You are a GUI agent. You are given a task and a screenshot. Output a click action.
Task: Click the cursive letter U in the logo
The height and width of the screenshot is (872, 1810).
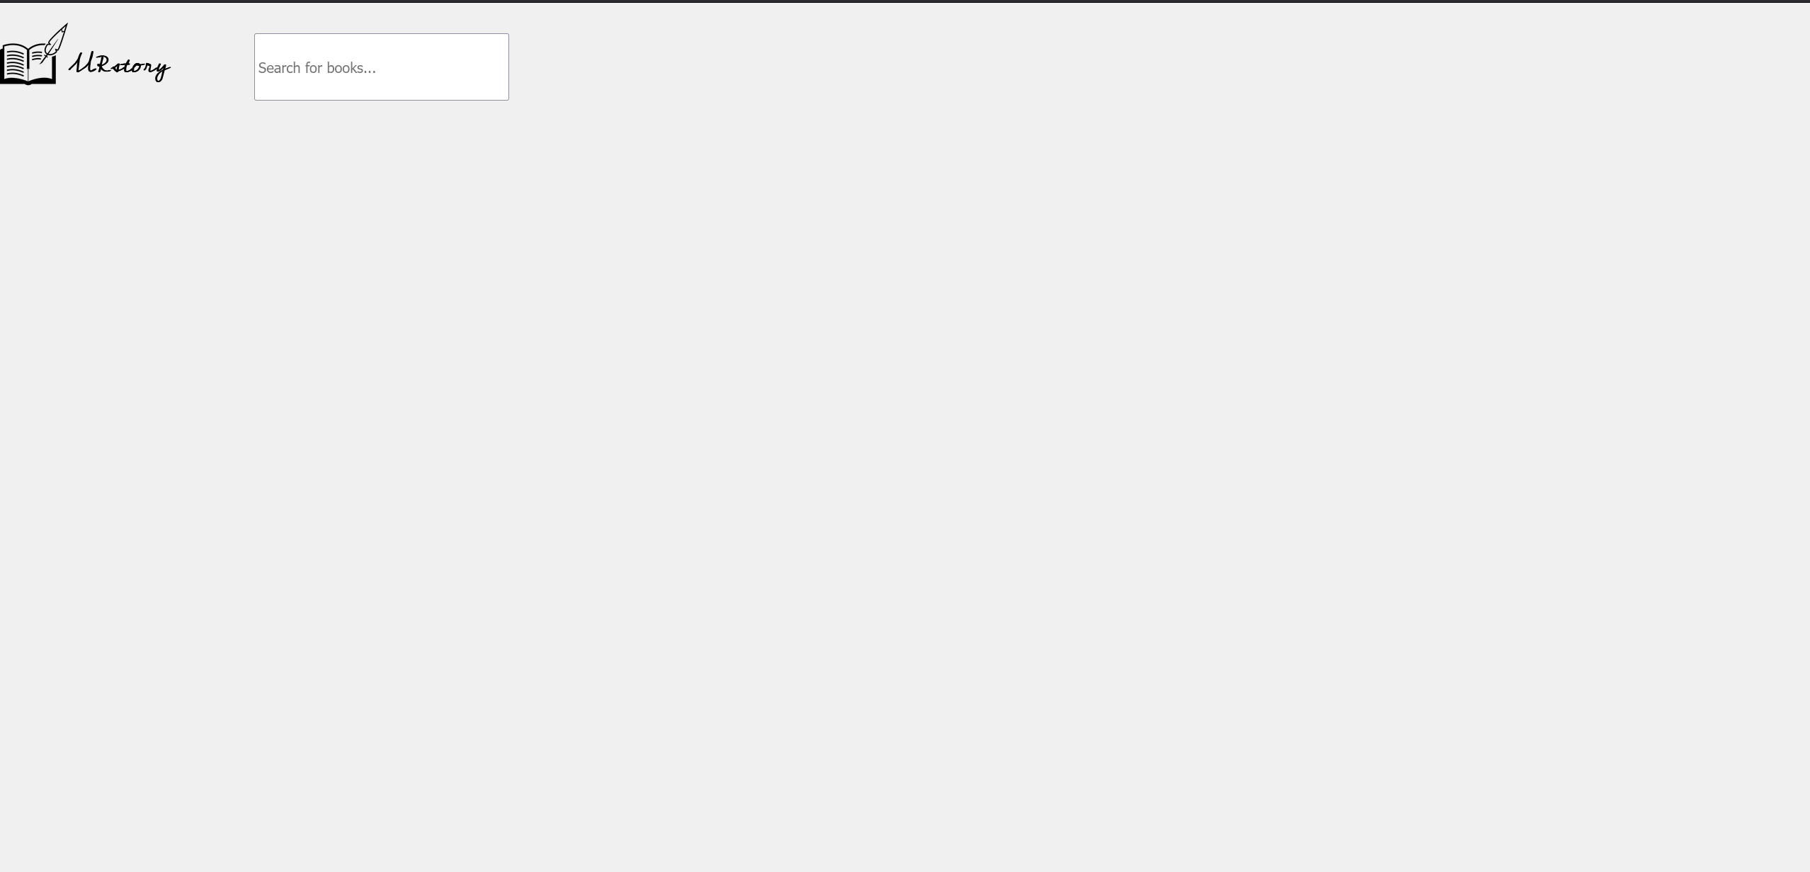[x=81, y=64]
